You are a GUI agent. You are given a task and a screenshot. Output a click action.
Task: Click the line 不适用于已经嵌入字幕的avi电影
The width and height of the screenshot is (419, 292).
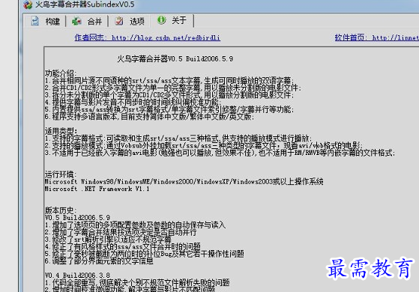tap(220, 153)
